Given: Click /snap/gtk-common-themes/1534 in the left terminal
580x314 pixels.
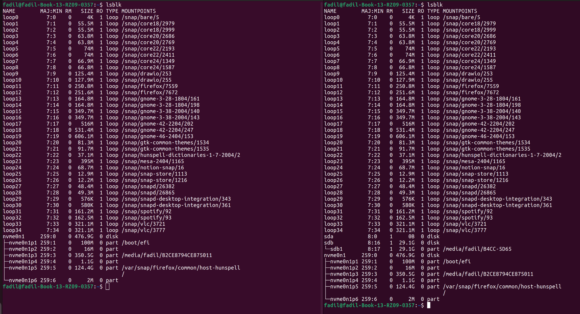Looking at the screenshot, I should [x=165, y=143].
